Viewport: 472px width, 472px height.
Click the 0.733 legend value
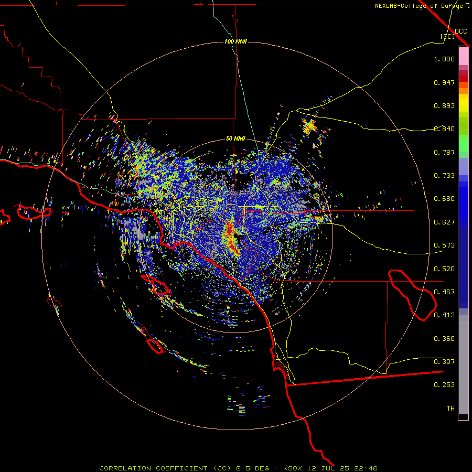click(x=444, y=176)
